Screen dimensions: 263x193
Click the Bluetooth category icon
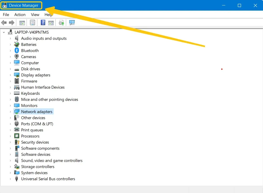point(17,50)
